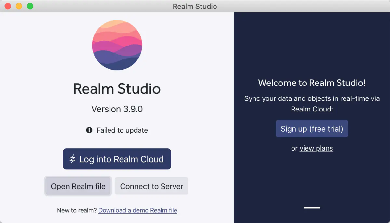Screen dimensions: 390x223
Task: Click the white slide indicator bar
Action: click(312, 207)
